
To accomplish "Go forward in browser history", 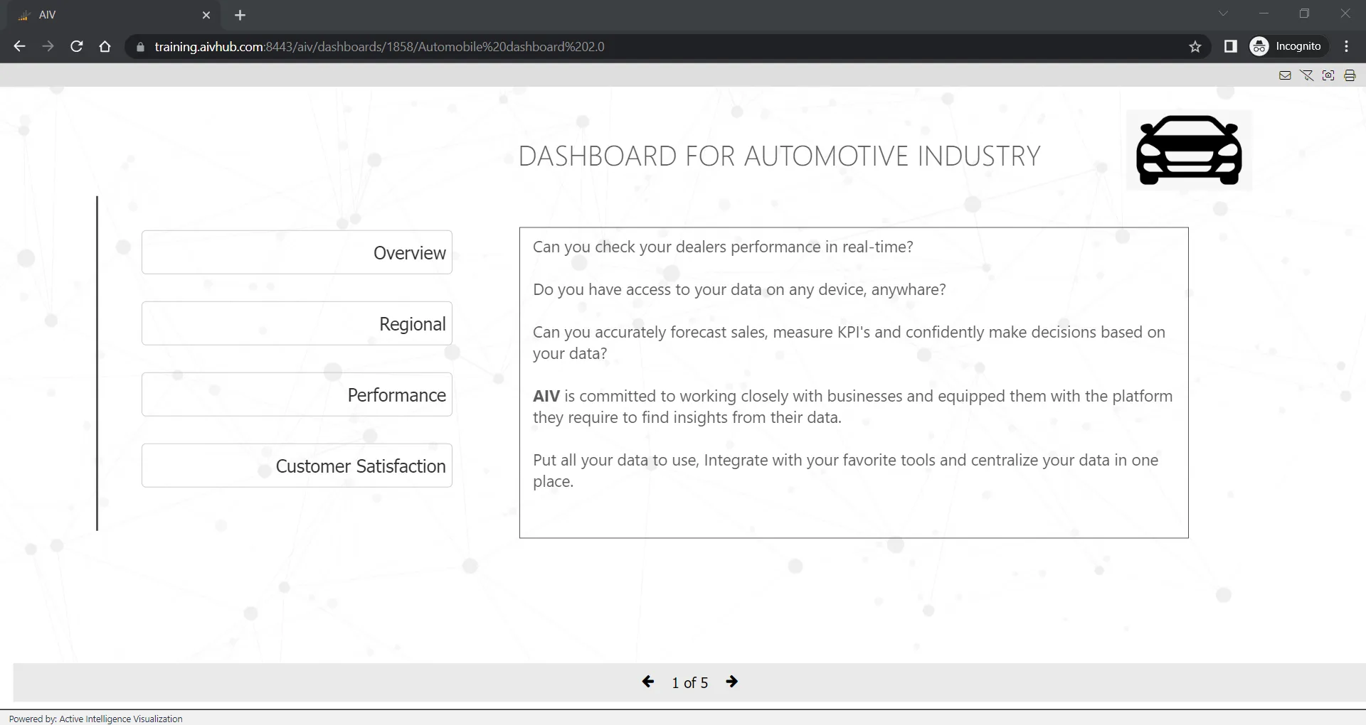I will click(x=48, y=46).
